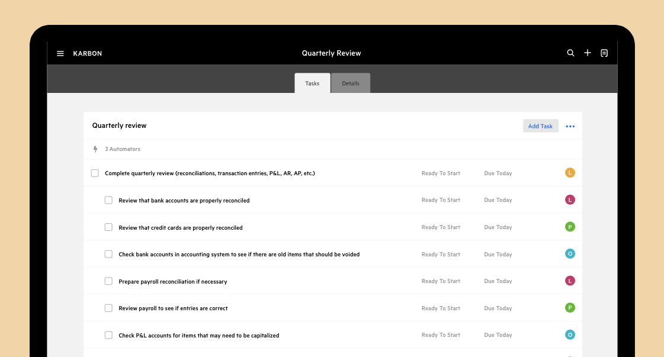664x357 pixels.
Task: Open Check P&L accounts for items task
Action: coord(198,336)
